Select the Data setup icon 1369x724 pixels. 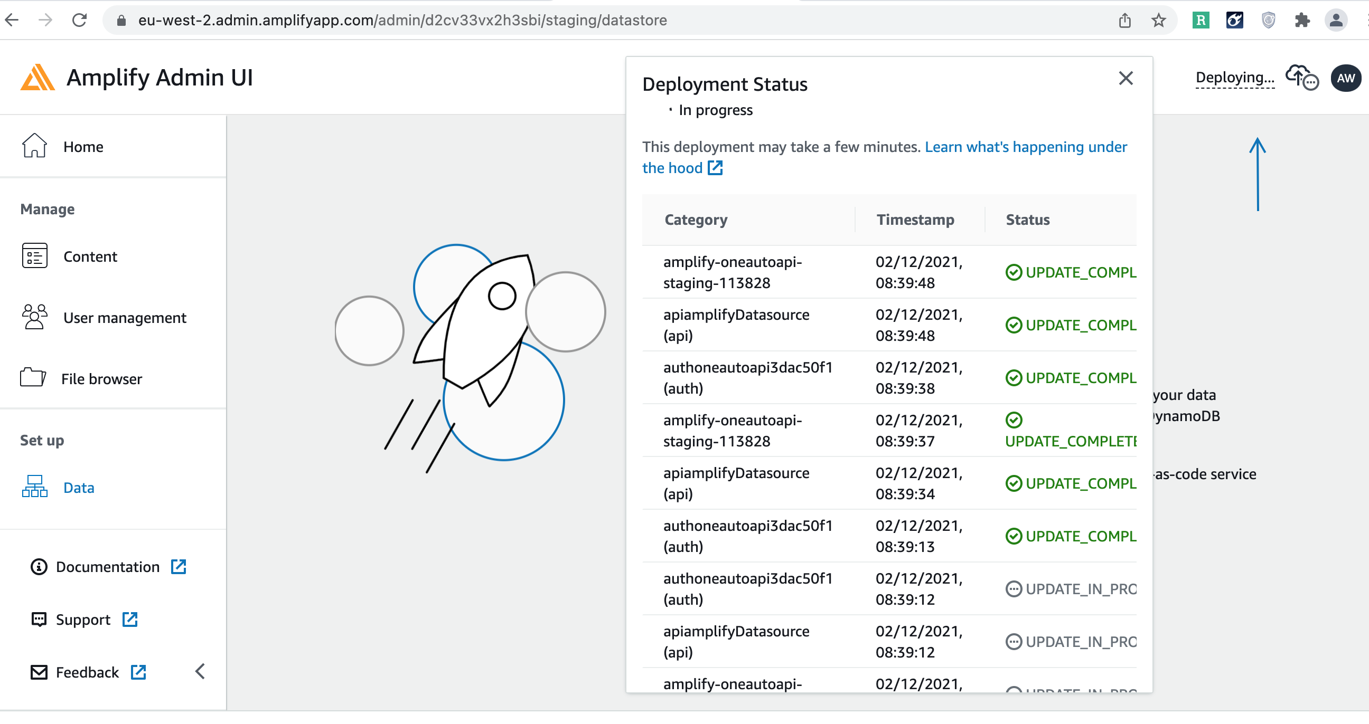tap(33, 486)
